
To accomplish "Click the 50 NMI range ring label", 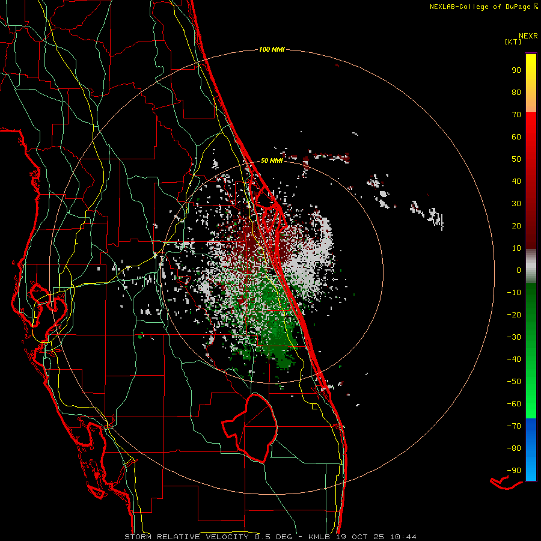I will click(x=272, y=160).
